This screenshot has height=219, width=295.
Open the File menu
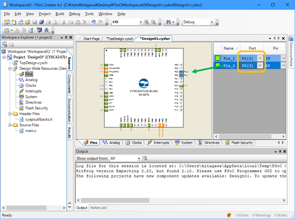(x=7, y=14)
